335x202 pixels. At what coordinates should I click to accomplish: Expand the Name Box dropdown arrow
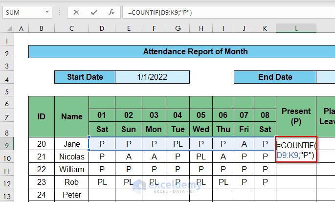click(46, 12)
